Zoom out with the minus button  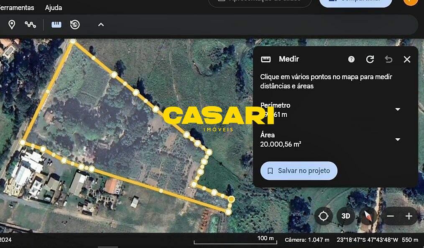[390, 216]
